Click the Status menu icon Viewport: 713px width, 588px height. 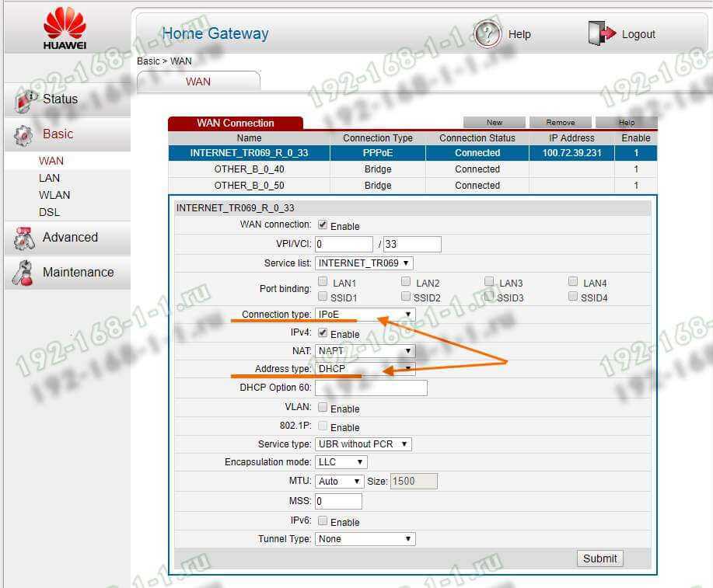pos(26,100)
